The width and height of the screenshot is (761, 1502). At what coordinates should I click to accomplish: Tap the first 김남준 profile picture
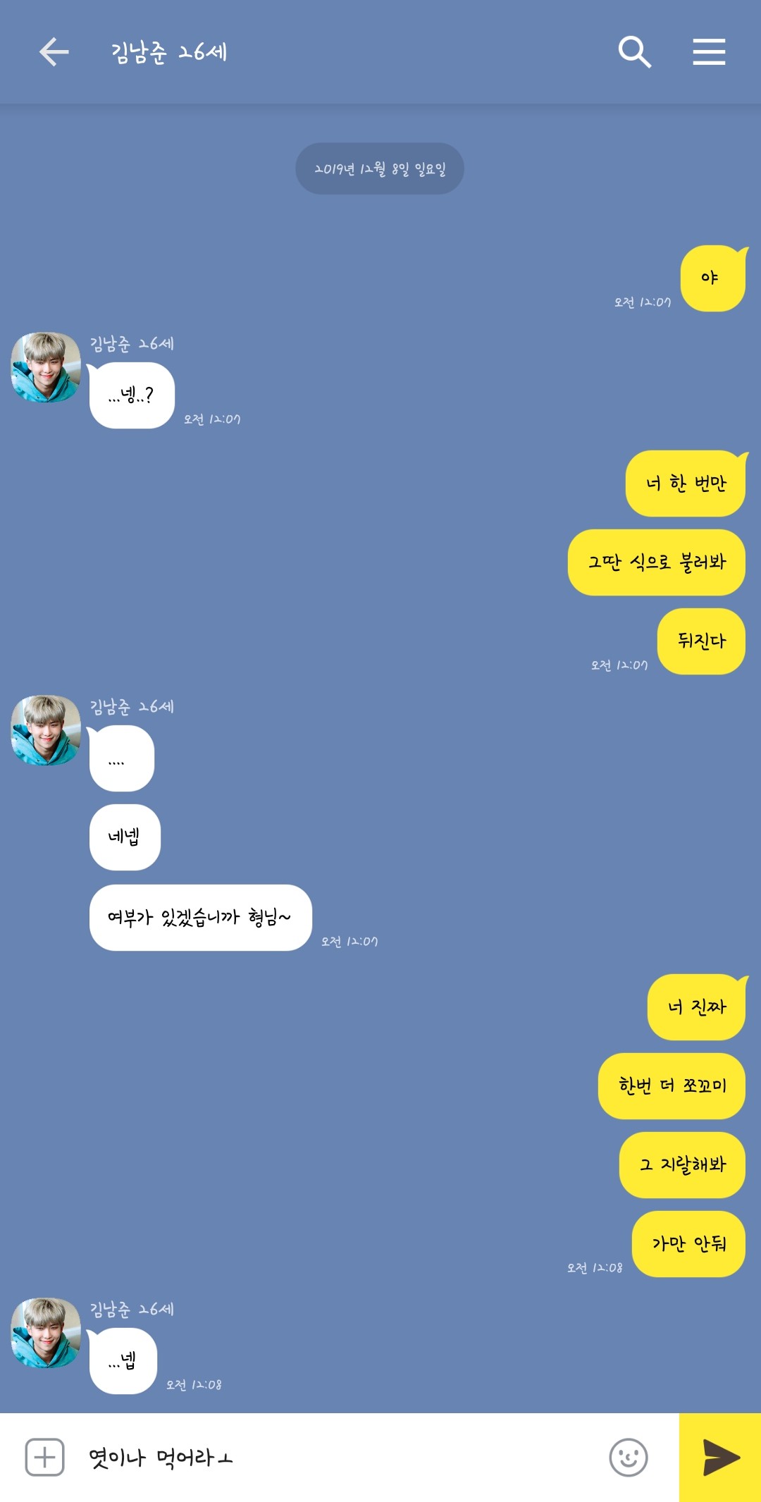click(x=46, y=367)
